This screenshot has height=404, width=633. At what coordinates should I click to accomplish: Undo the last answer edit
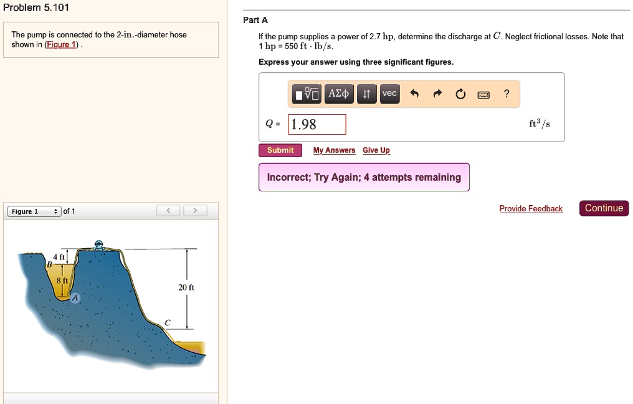click(414, 94)
